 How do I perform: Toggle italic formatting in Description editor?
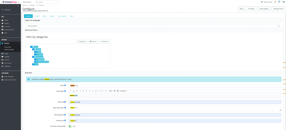(80, 91)
